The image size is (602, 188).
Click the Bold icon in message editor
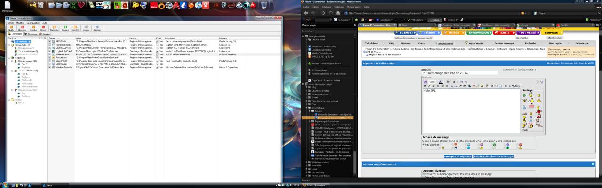point(425,86)
